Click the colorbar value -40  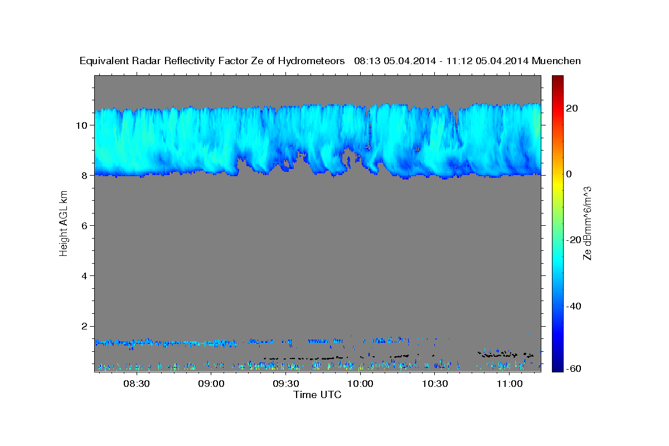[x=574, y=306]
